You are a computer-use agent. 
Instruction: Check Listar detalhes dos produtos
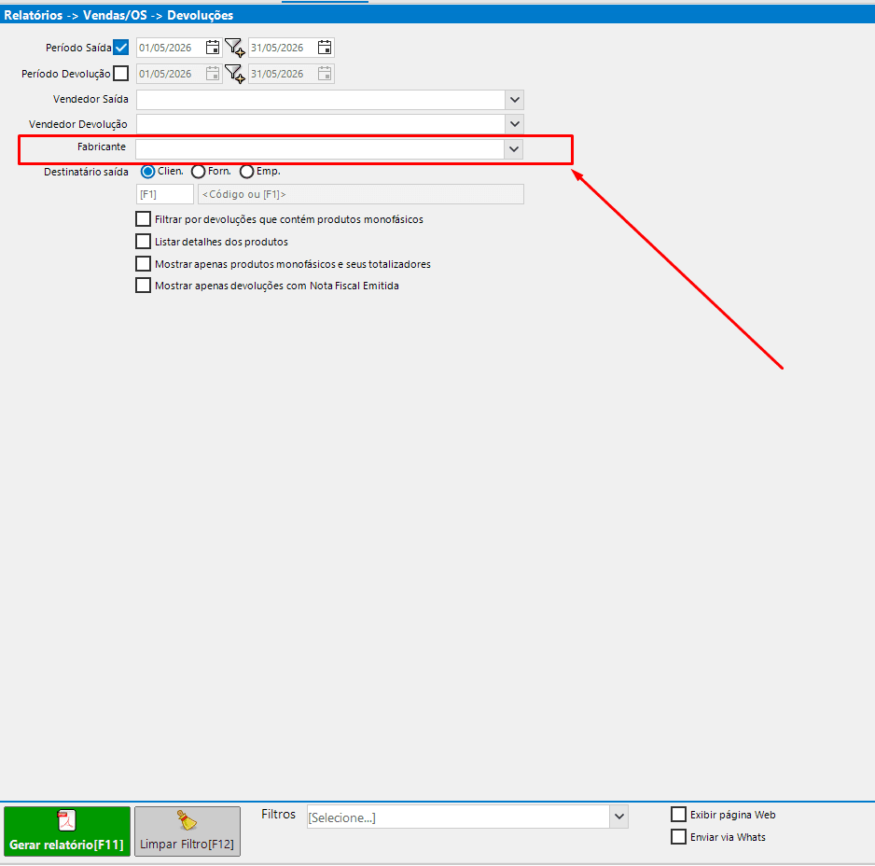(x=144, y=241)
